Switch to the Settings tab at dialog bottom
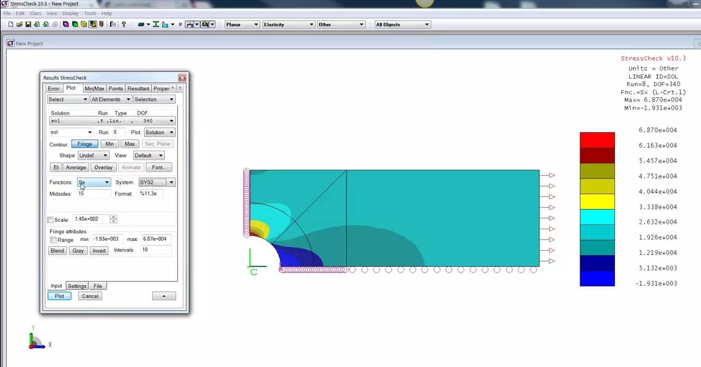 (77, 286)
